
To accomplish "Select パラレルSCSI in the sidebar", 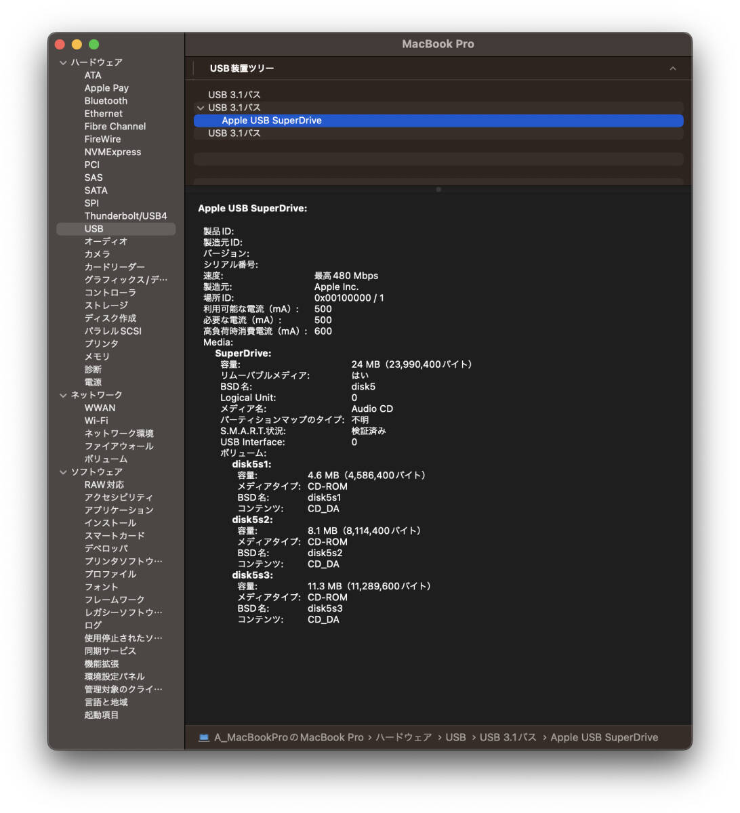I will coord(113,331).
